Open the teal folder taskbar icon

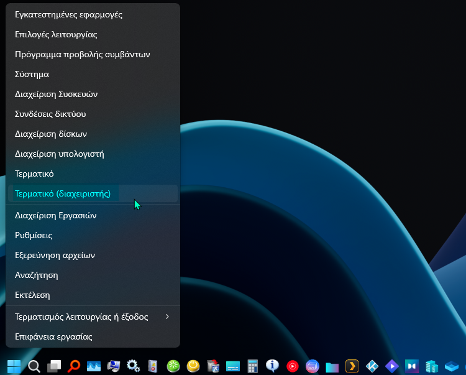(332, 366)
